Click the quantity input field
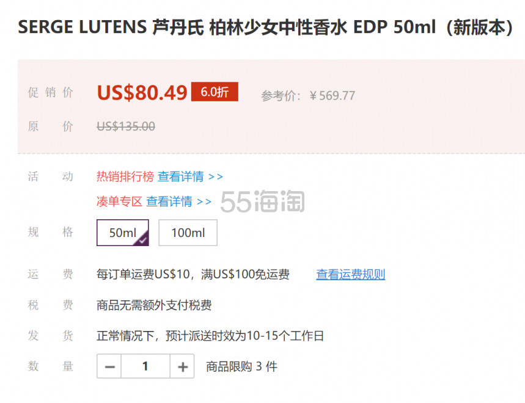This screenshot has height=403, width=525. [145, 366]
